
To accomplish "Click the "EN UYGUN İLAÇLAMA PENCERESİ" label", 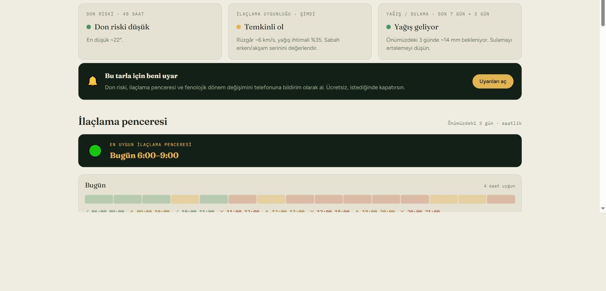I will [x=151, y=145].
